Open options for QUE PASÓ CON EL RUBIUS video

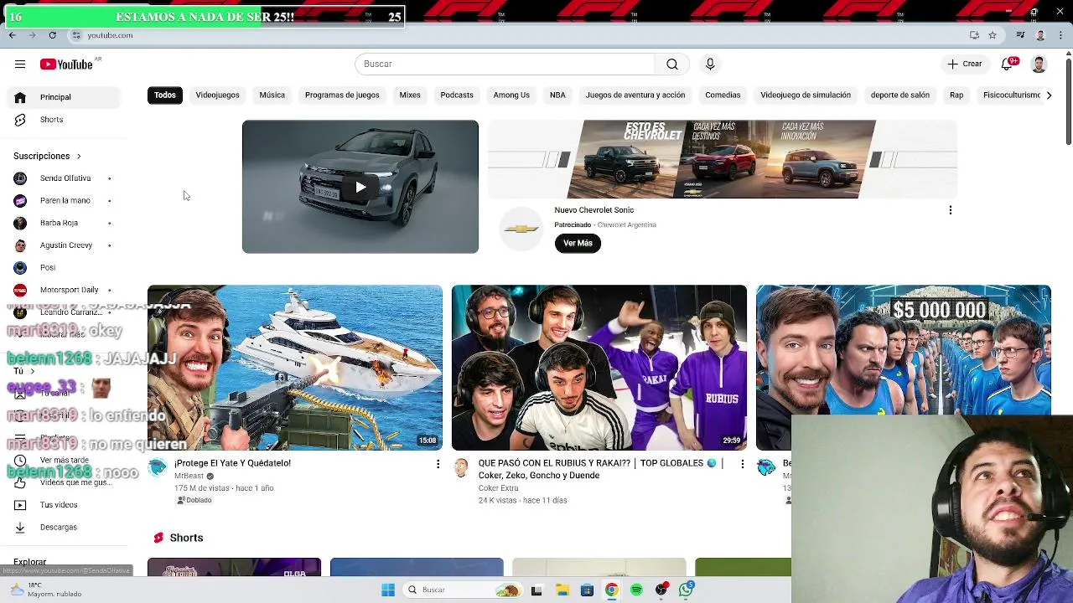click(742, 464)
